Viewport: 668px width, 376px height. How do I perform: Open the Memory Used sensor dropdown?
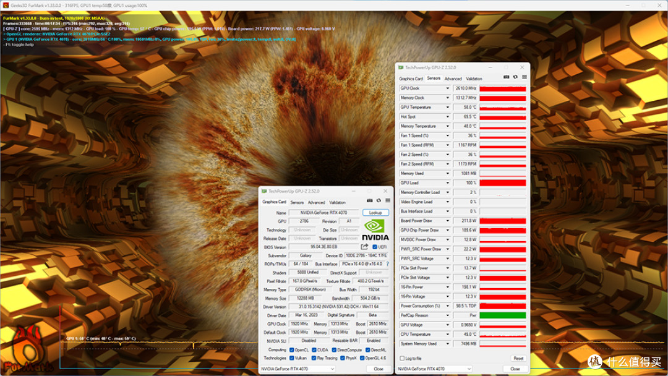click(447, 173)
